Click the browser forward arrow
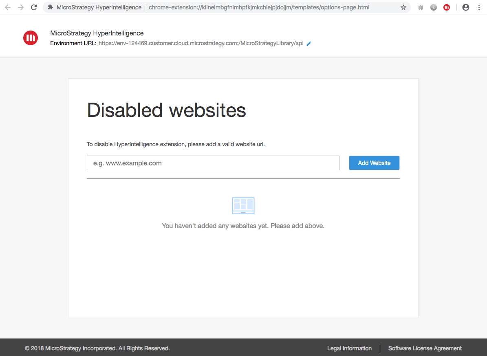 tap(21, 7)
